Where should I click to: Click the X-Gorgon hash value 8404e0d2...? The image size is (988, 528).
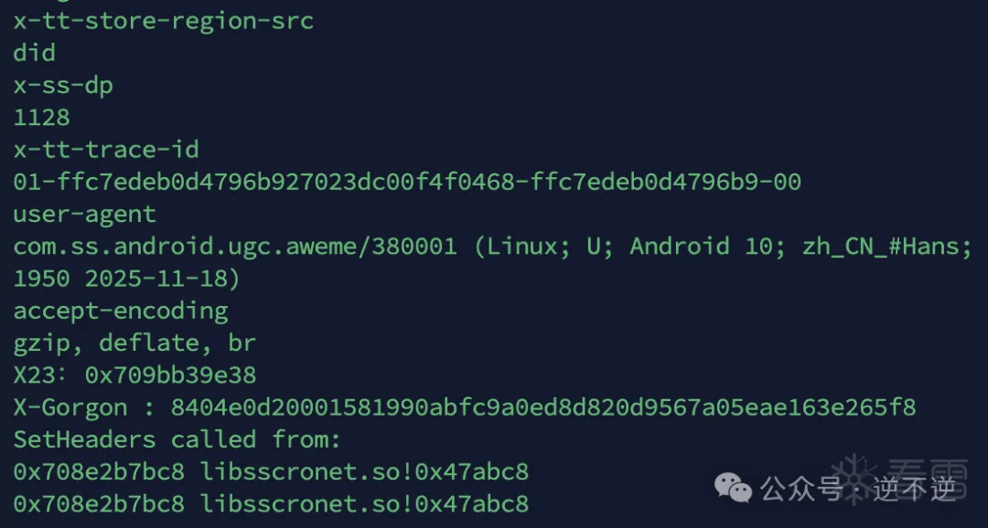542,407
